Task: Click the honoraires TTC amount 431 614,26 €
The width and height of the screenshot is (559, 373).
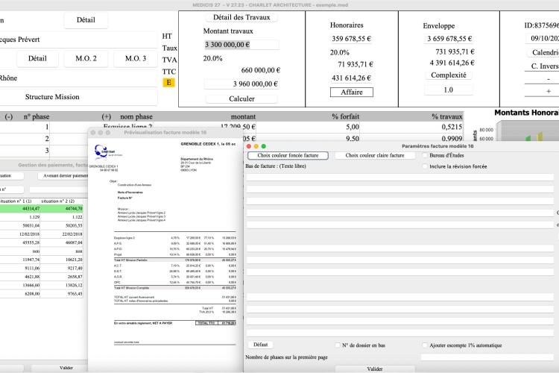Action: point(351,78)
